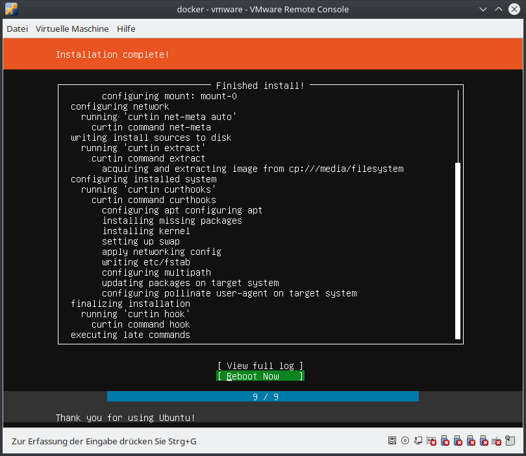Click the 9 / 9 installation progress bar
Viewport: 526px width, 456px height.
coord(263,397)
